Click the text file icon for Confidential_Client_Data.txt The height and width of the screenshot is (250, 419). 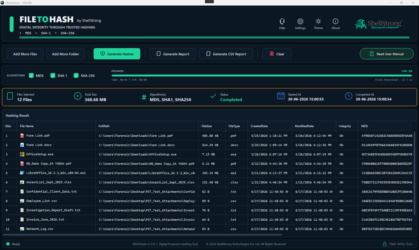(22, 192)
